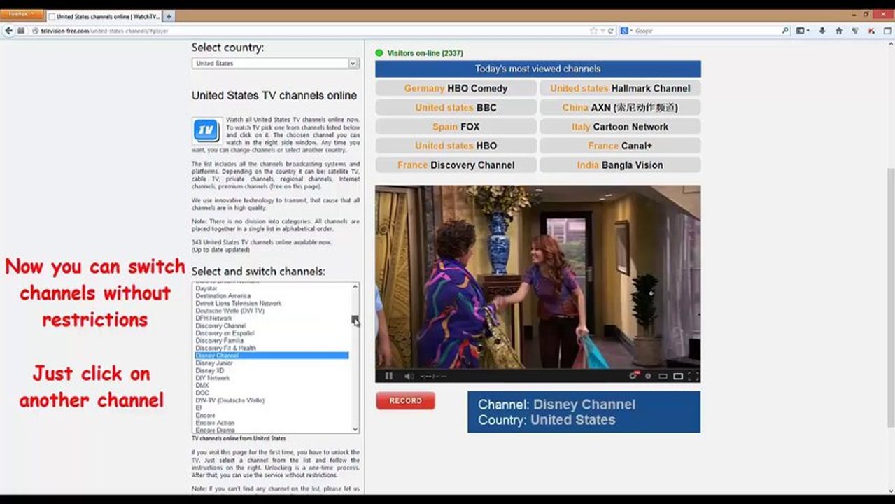Click the address bar URL field
Screen dimensions: 895x504
click(x=308, y=31)
